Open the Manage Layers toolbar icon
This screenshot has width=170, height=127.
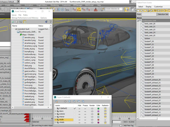click(x=127, y=10)
